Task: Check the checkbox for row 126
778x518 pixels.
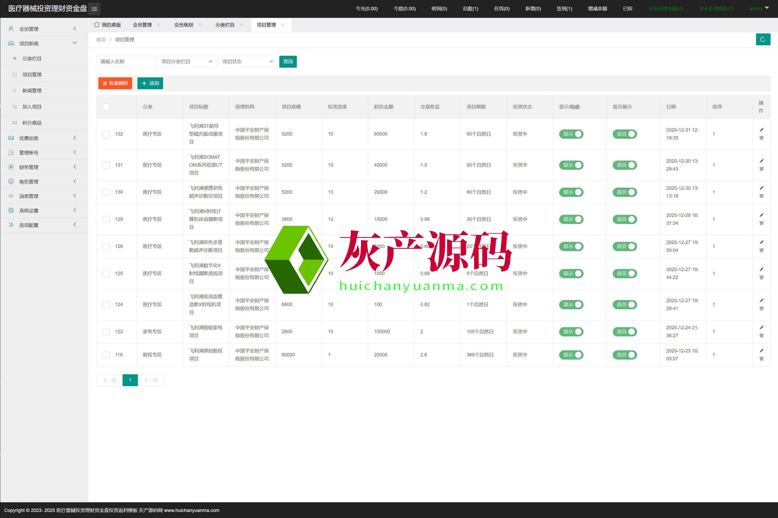Action: 106,246
